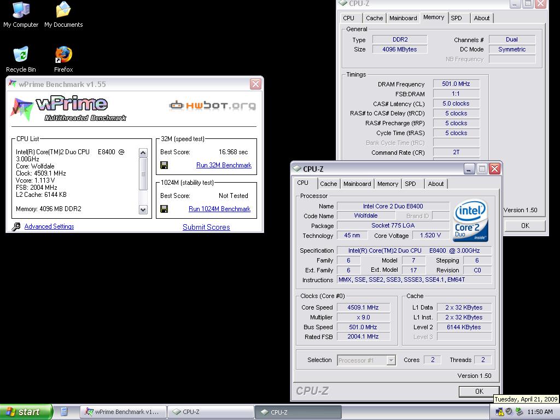Open About tab in front CPU-Z

tap(436, 184)
